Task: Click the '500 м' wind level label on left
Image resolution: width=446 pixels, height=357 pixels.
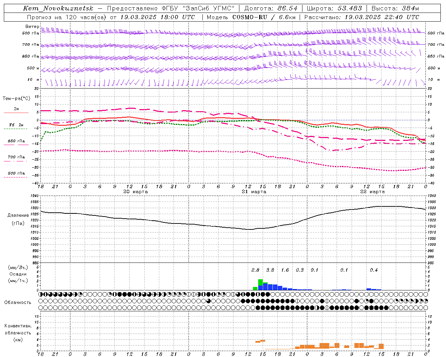Action: point(33,68)
